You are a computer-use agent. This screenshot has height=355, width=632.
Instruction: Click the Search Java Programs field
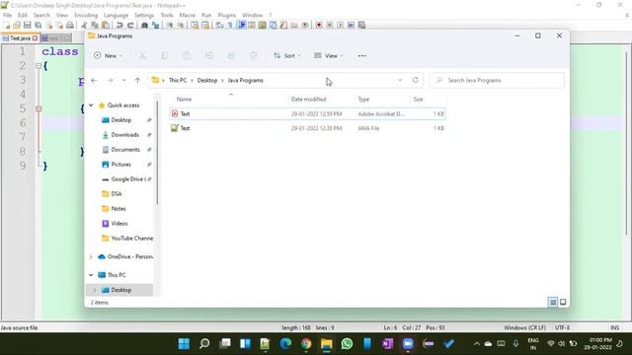497,80
